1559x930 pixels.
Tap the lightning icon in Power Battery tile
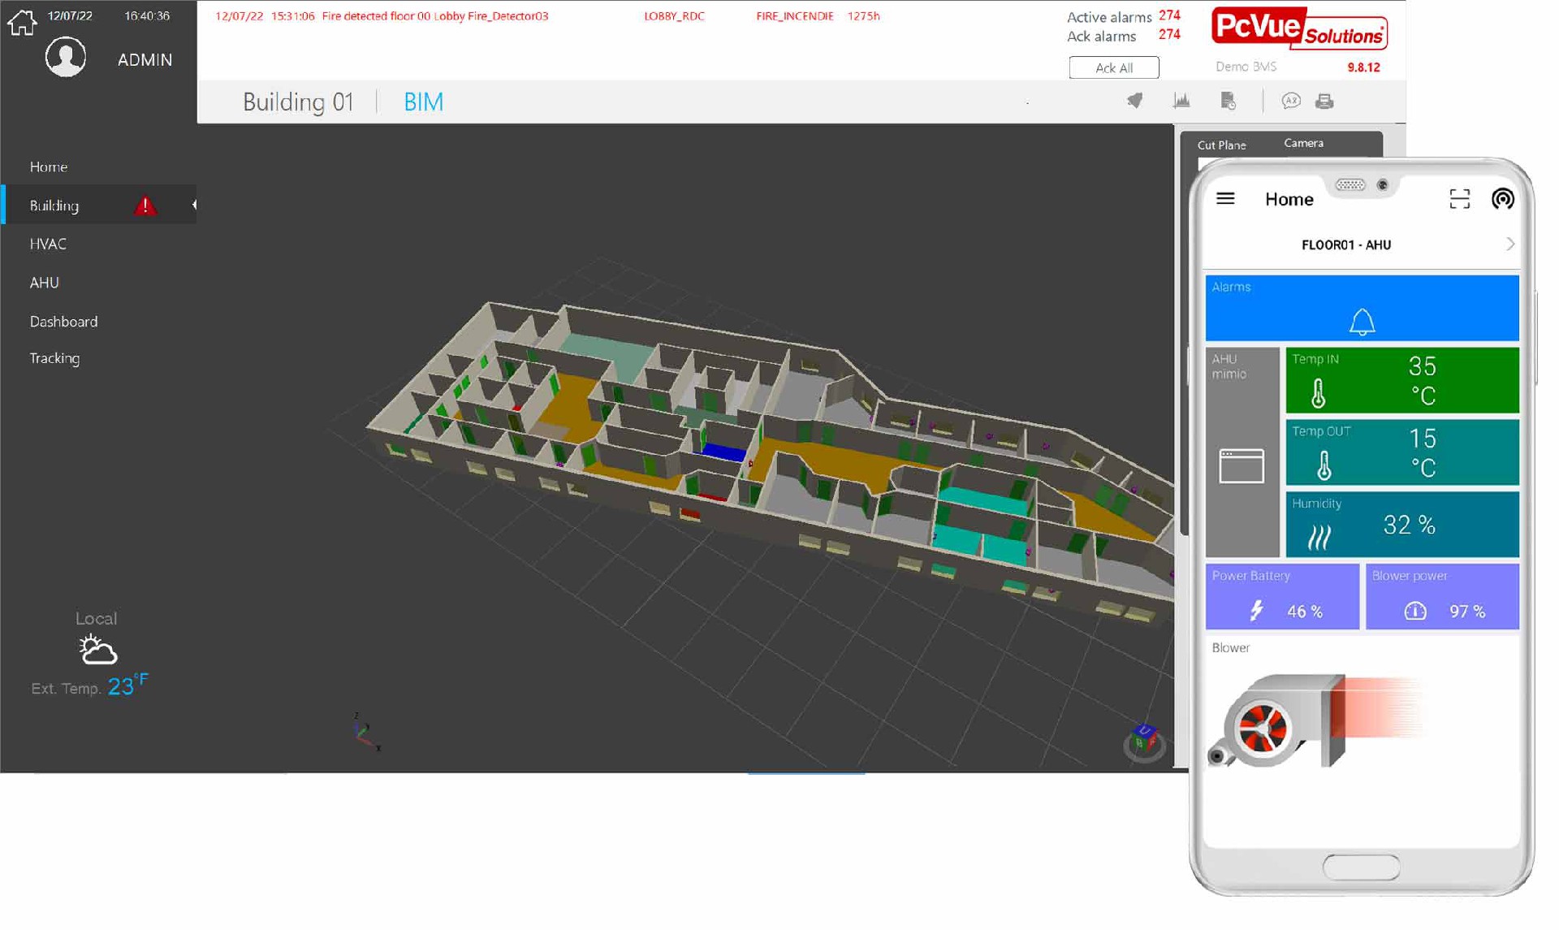[1256, 610]
